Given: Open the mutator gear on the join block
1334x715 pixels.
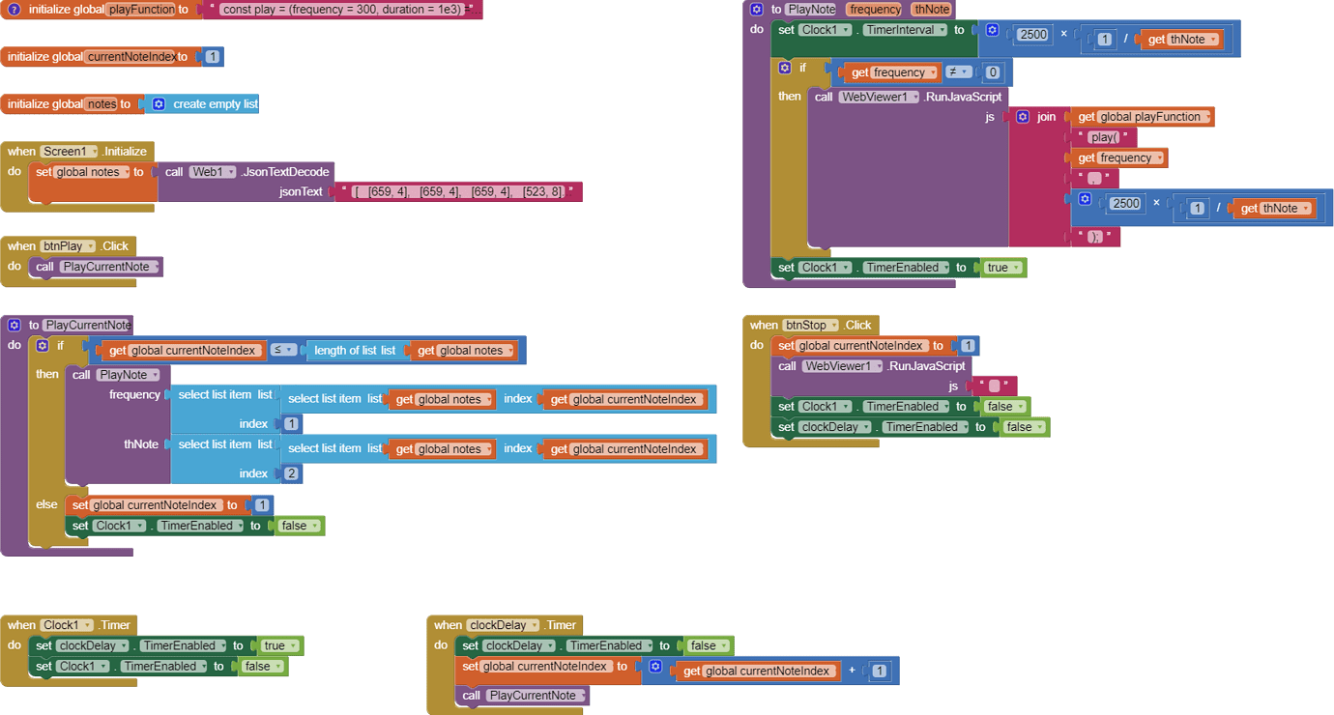Looking at the screenshot, I should point(1023,116).
